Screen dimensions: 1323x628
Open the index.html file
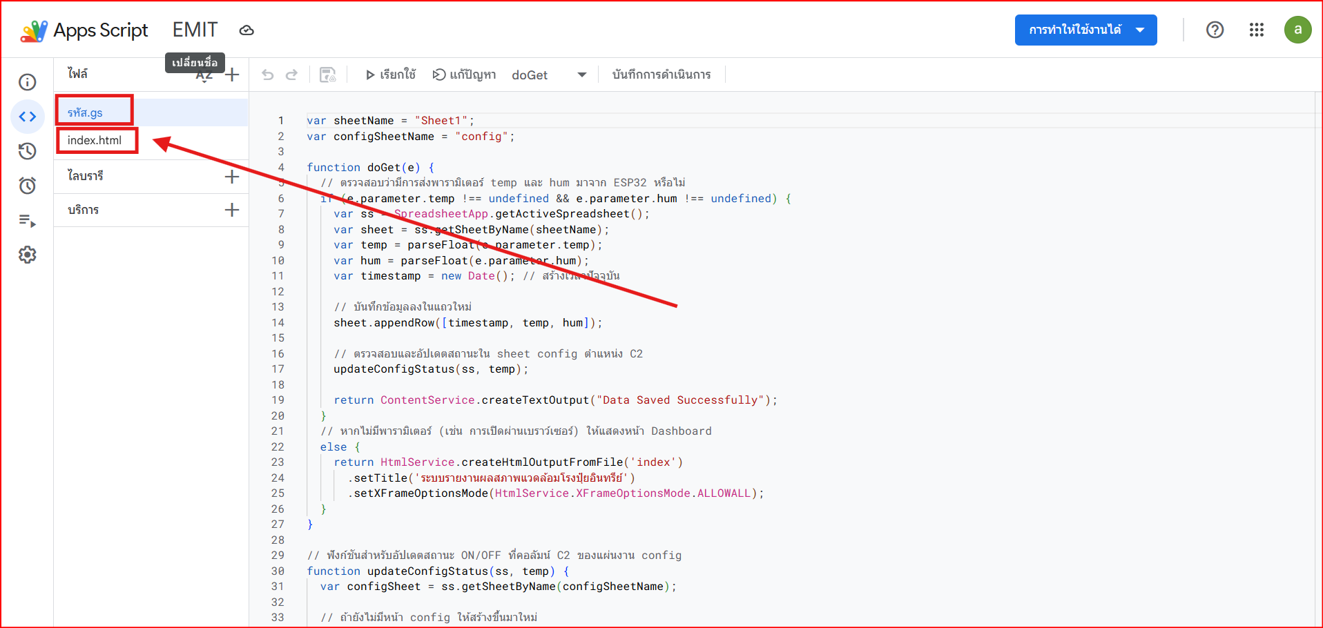click(x=95, y=140)
